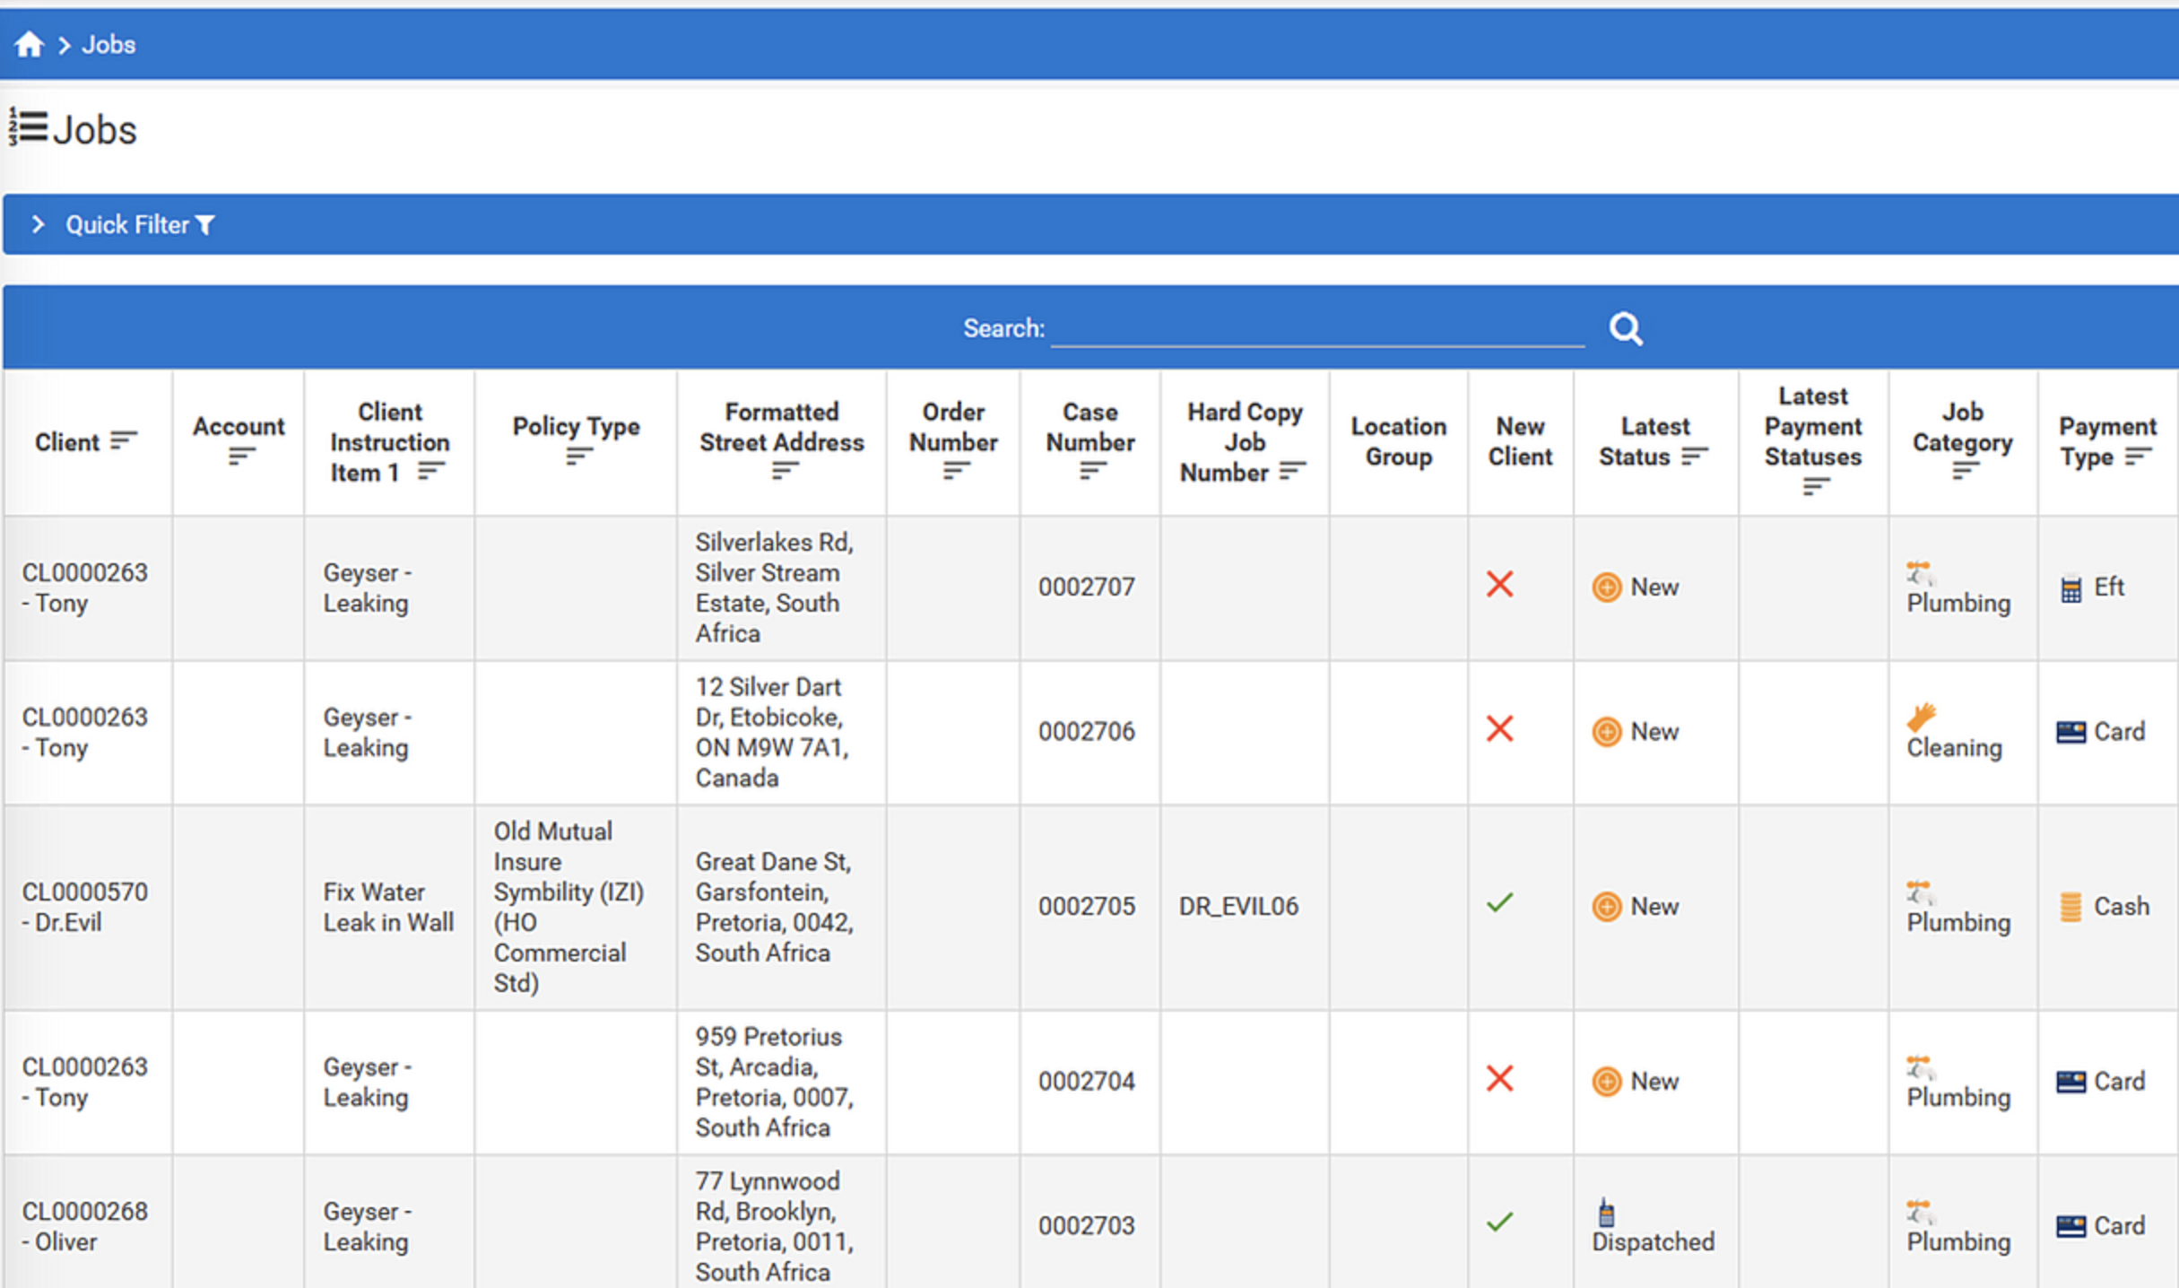Click red X New Client mark for 0002707
This screenshot has height=1288, width=2179.
pyautogui.click(x=1499, y=585)
